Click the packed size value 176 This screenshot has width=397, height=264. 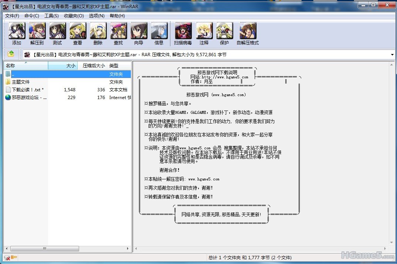tap(101, 97)
